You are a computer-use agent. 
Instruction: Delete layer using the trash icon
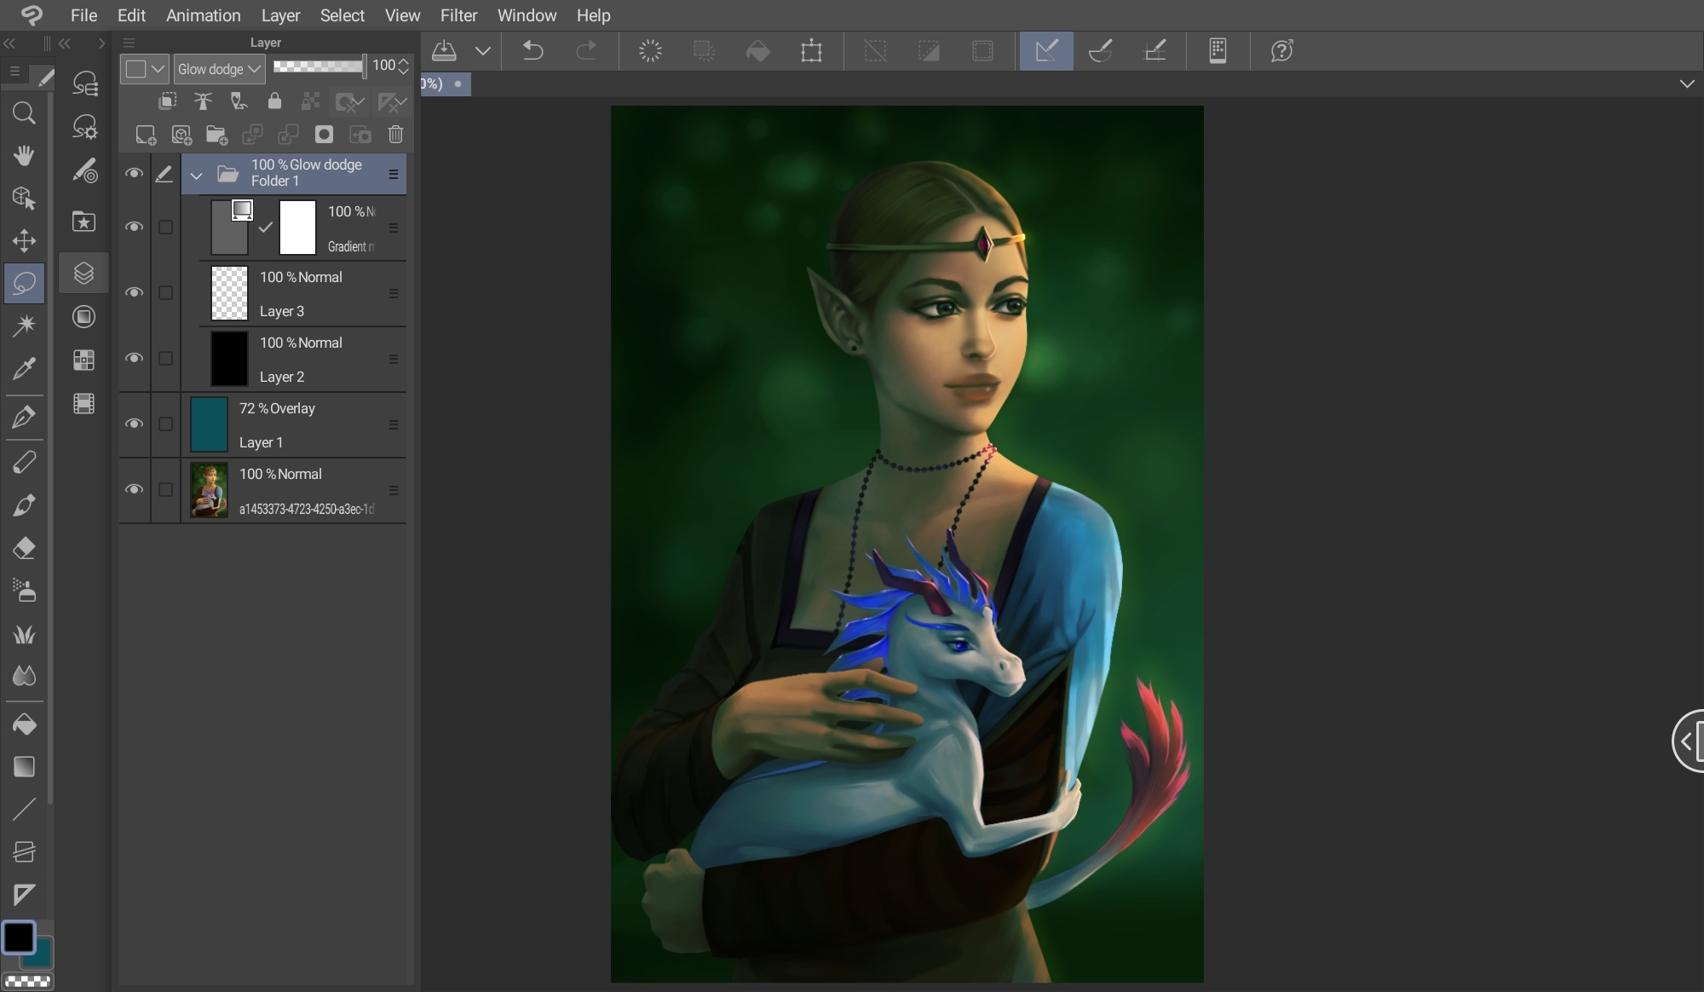pyautogui.click(x=395, y=135)
